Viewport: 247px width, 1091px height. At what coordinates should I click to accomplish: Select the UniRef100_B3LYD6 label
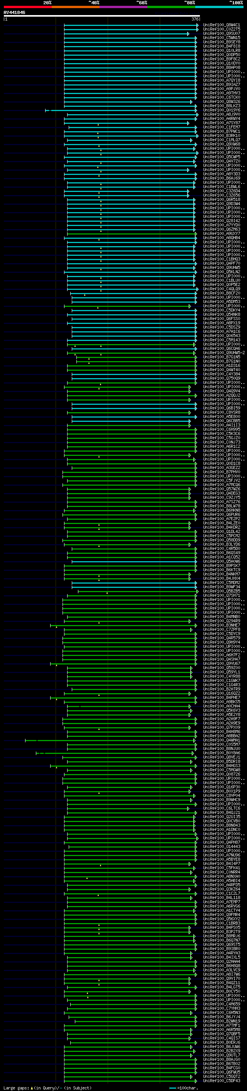tap(221, 544)
